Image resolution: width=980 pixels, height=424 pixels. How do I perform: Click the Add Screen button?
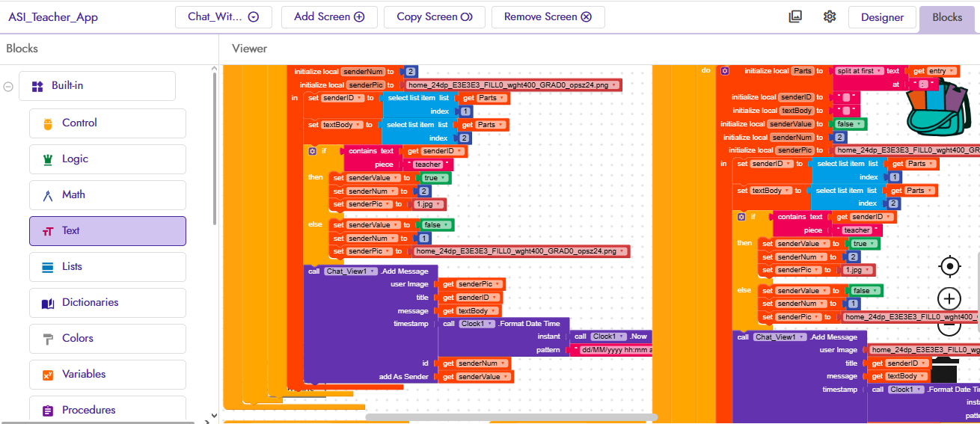329,17
